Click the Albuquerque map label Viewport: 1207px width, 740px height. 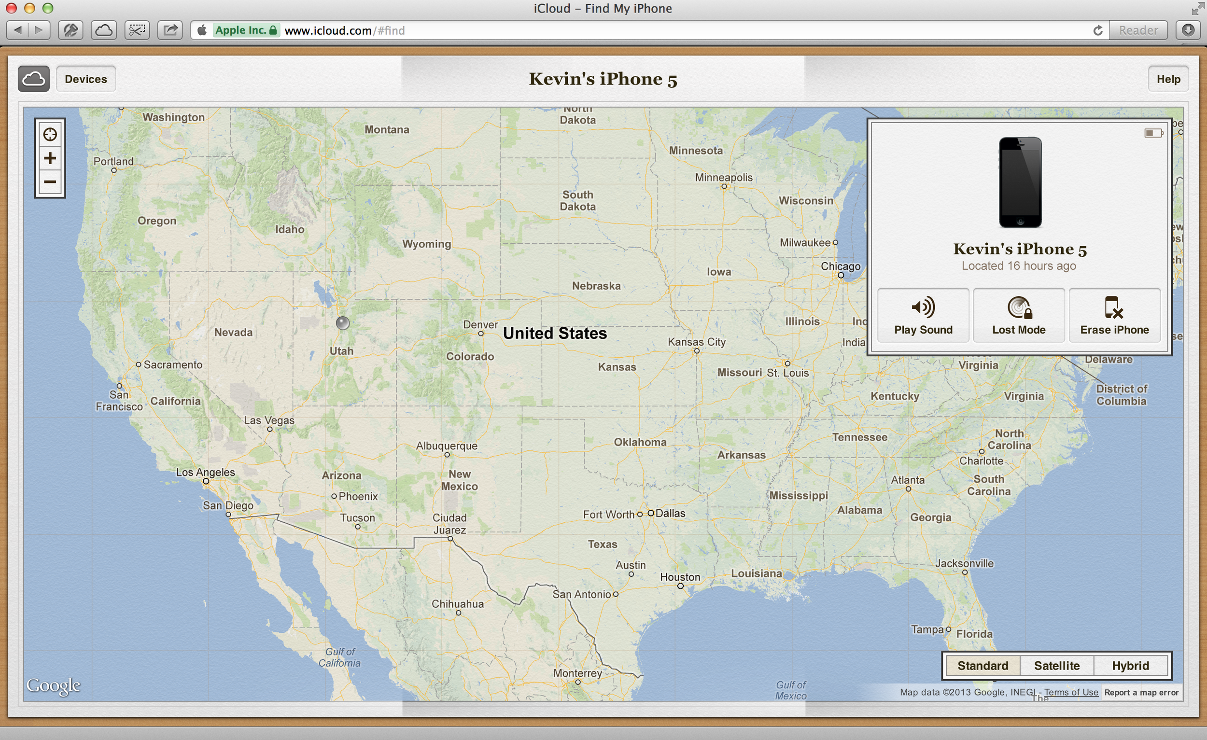pos(446,446)
